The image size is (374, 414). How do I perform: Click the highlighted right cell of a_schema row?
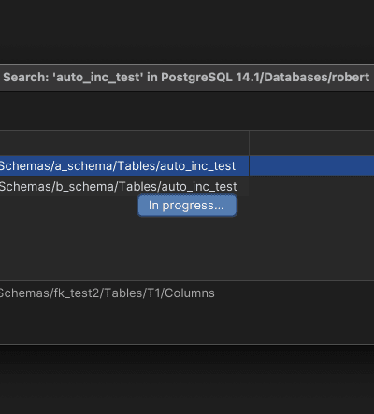click(x=311, y=166)
